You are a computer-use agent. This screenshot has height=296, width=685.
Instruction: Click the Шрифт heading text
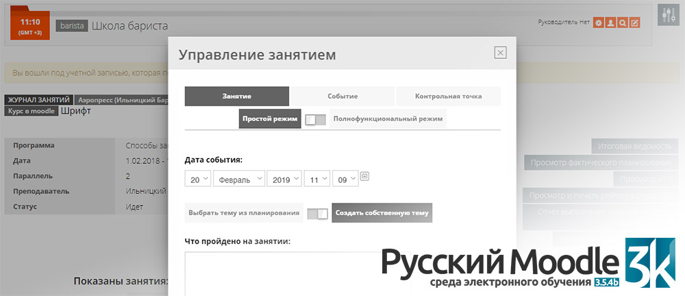coord(76,110)
